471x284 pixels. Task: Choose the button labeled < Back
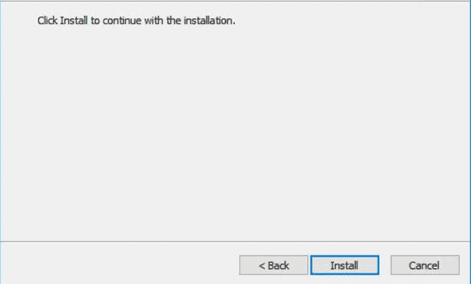(273, 265)
